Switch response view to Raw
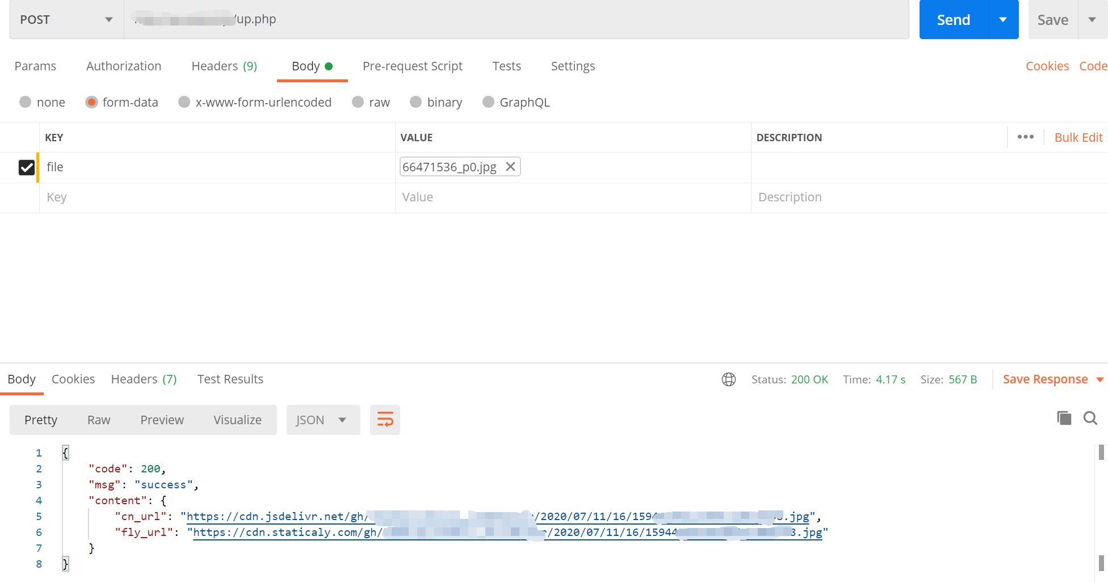The image size is (1108, 583). (99, 420)
